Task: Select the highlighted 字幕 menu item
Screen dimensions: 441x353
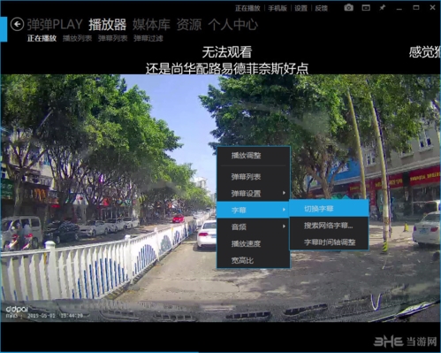Action: pos(254,210)
